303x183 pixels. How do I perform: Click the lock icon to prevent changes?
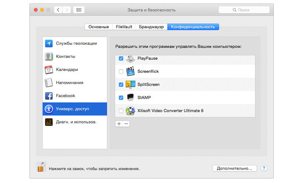tap(41, 167)
